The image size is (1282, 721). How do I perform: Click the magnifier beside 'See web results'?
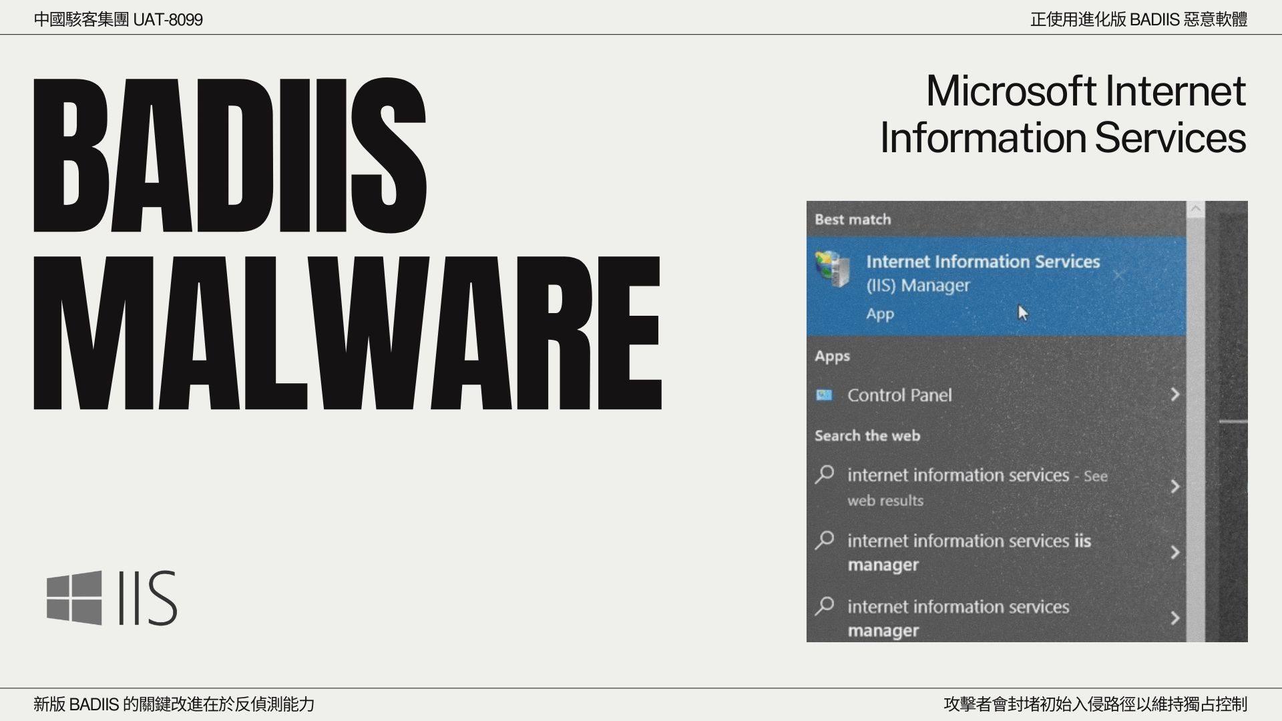[825, 475]
